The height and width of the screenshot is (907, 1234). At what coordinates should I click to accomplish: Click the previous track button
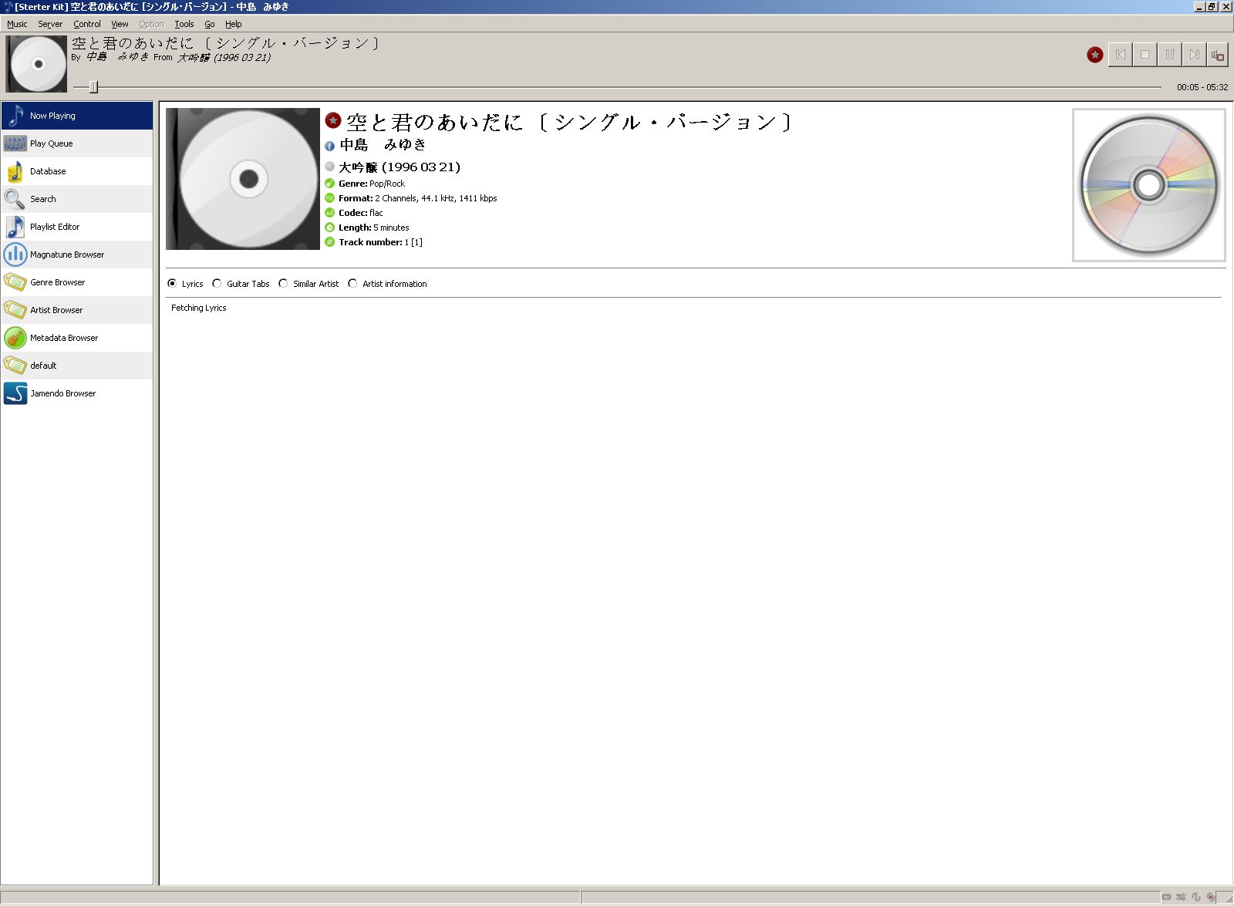coord(1120,55)
